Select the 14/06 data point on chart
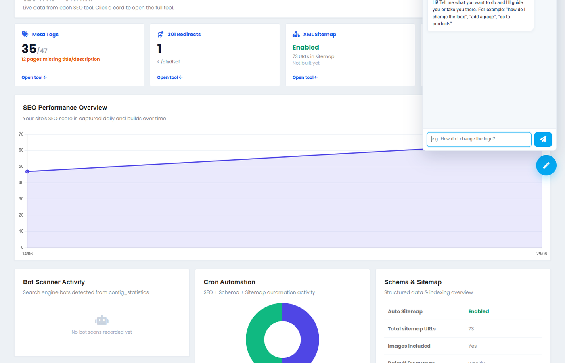The image size is (565, 363). 27,171
